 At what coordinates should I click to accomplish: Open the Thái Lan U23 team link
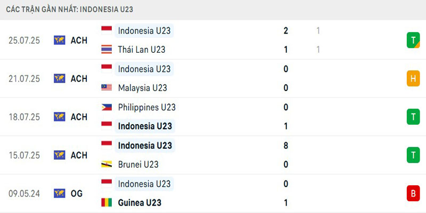click(x=142, y=50)
